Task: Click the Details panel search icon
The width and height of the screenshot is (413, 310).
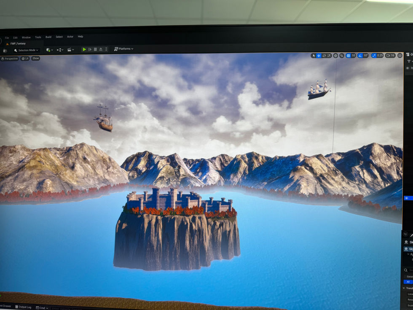Action: 406,270
